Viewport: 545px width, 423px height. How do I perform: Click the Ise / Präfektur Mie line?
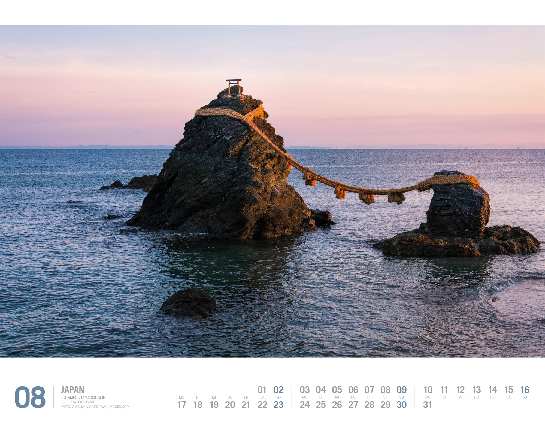tap(79, 402)
